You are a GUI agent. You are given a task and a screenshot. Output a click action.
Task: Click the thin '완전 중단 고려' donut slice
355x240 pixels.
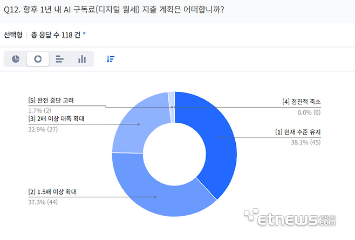(x=172, y=97)
